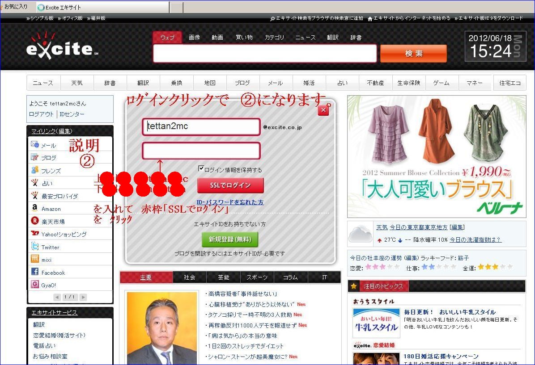The height and width of the screenshot is (365, 535).
Task: Click the 新規登録(無料) button
Action: pos(230,239)
